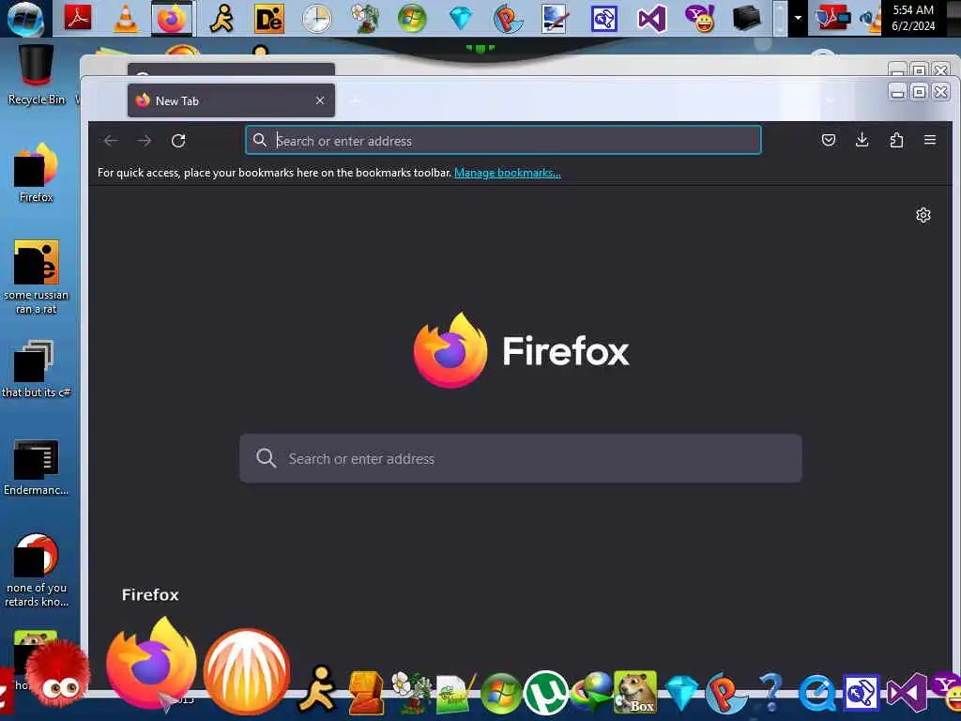Click the Windows Start orb

25,19
